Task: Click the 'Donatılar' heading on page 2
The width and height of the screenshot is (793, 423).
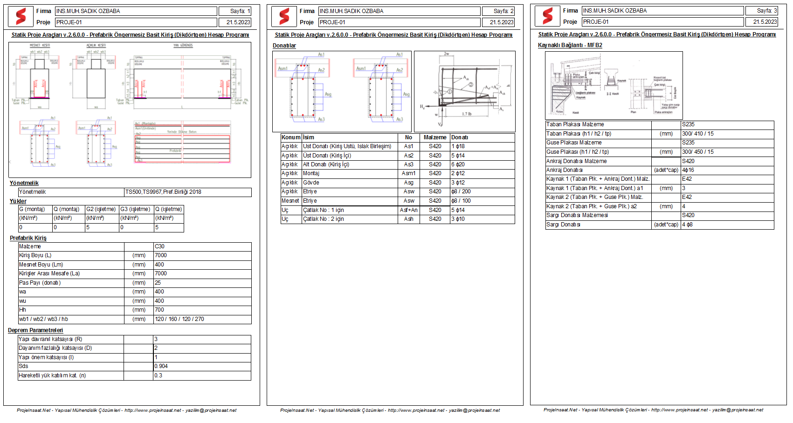Action: (284, 46)
